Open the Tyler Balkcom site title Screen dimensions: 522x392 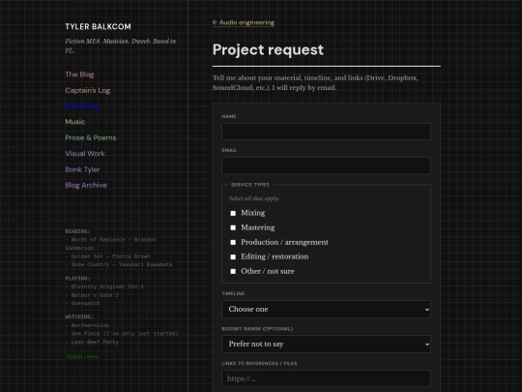(x=98, y=27)
